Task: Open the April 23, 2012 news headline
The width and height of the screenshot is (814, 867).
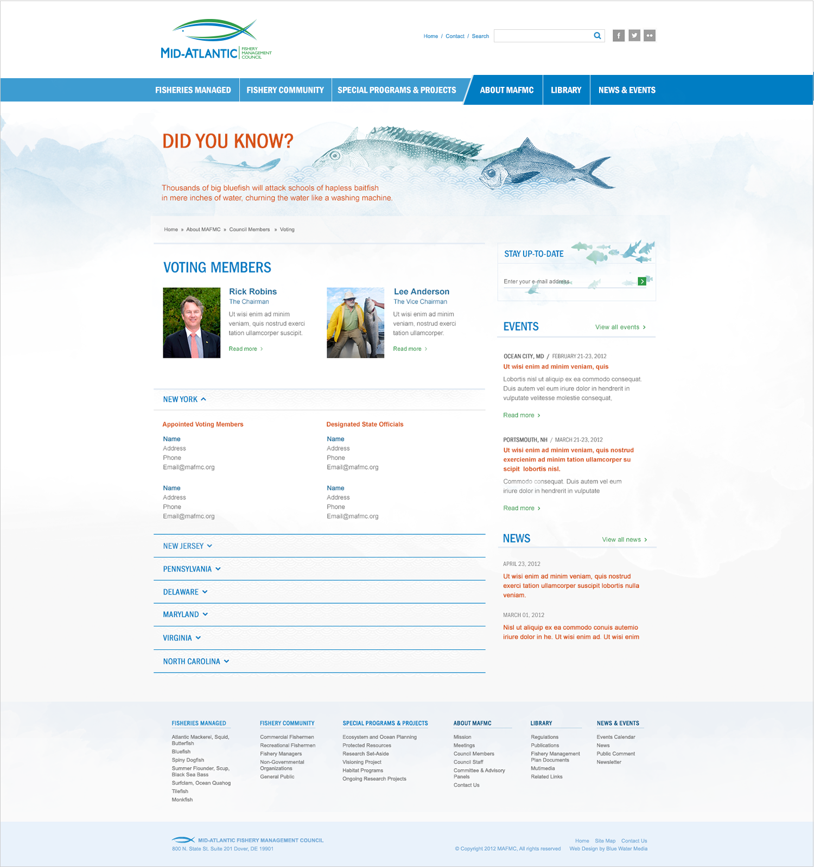Action: click(x=571, y=586)
